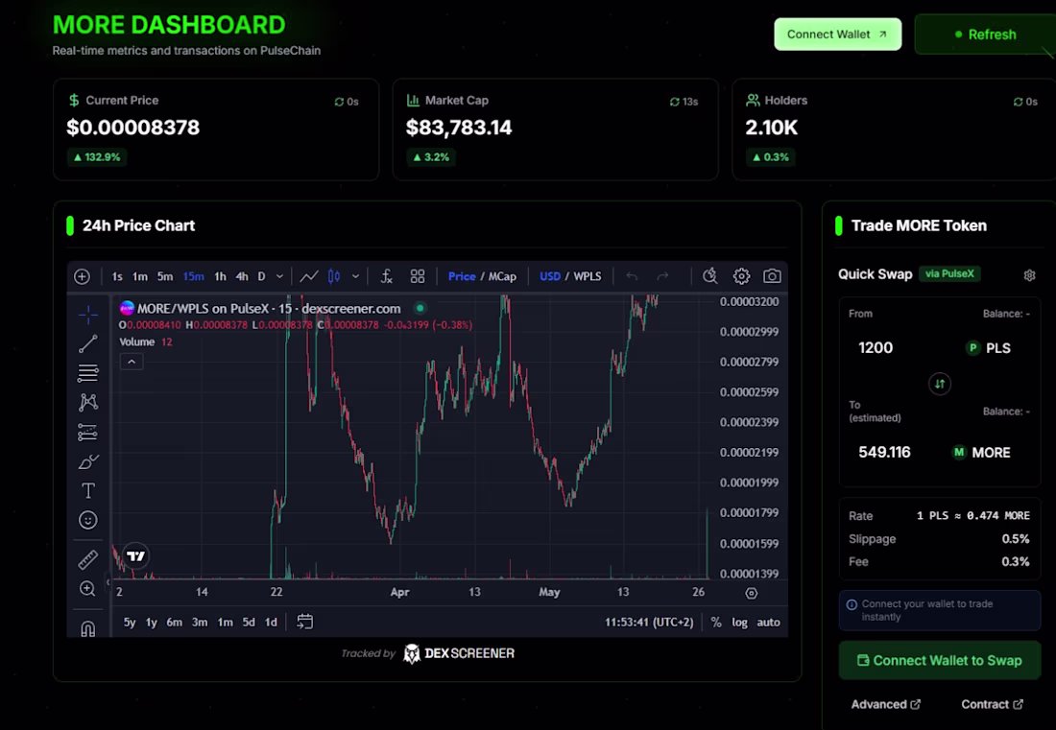Pick the trend line drawing tool
The width and height of the screenshot is (1056, 730).
click(87, 343)
